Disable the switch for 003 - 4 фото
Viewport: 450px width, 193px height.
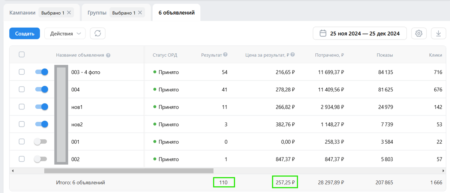[41, 72]
